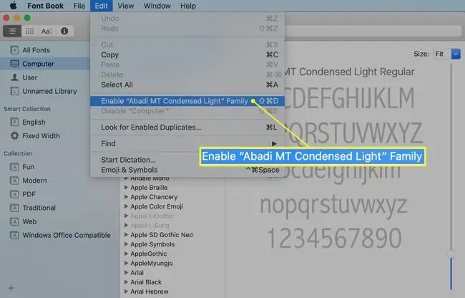This screenshot has height=298, width=465.
Task: Add a new collection with plus button
Action: 11,288
